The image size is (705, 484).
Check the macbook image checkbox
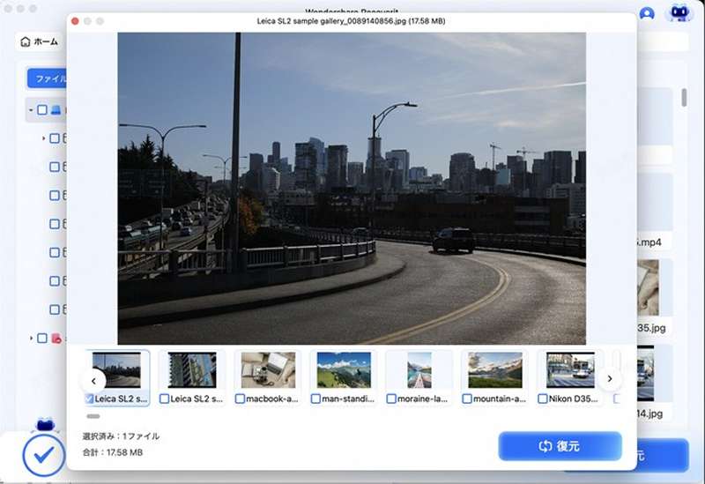click(x=241, y=399)
